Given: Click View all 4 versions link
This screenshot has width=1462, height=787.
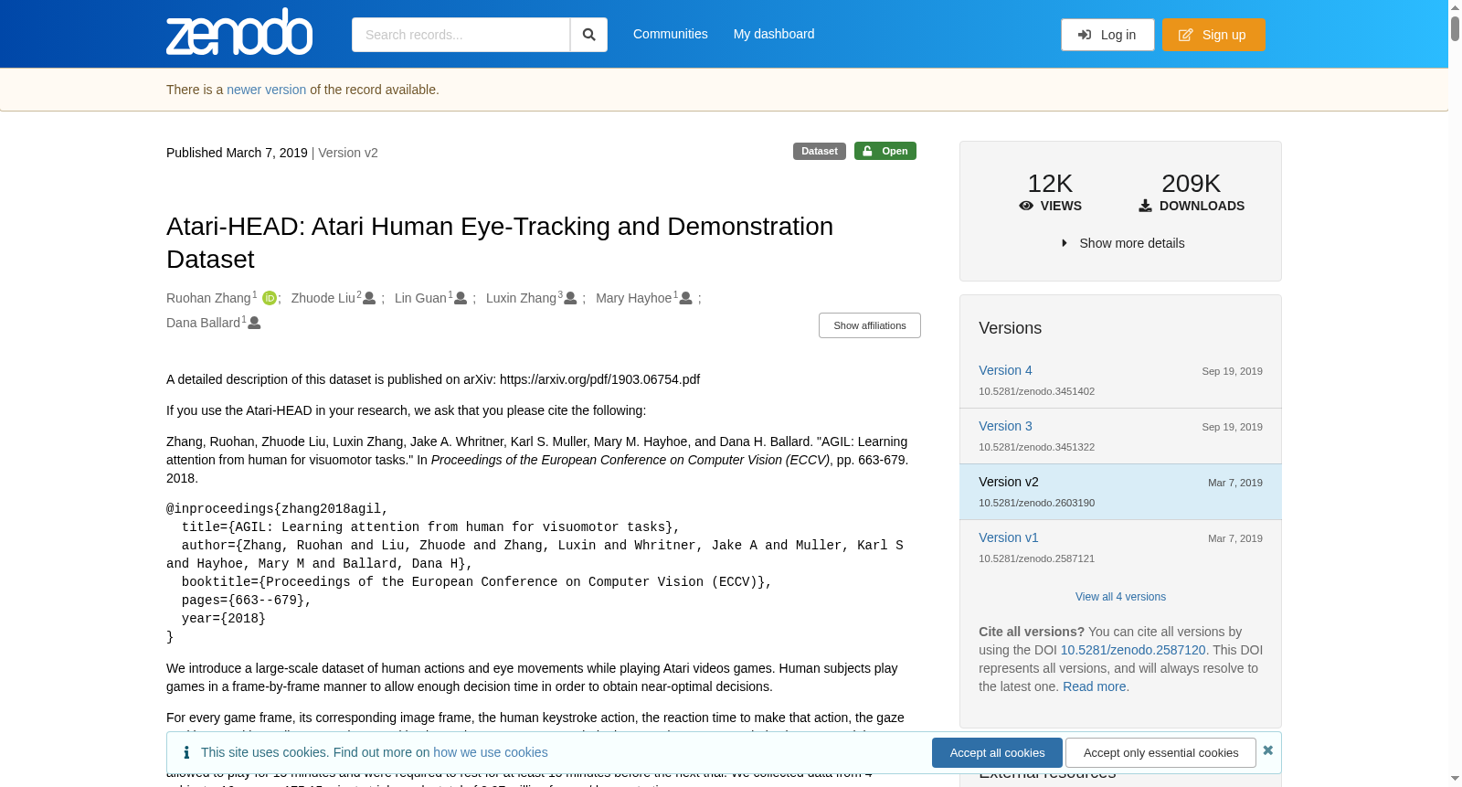Looking at the screenshot, I should click(x=1120, y=597).
